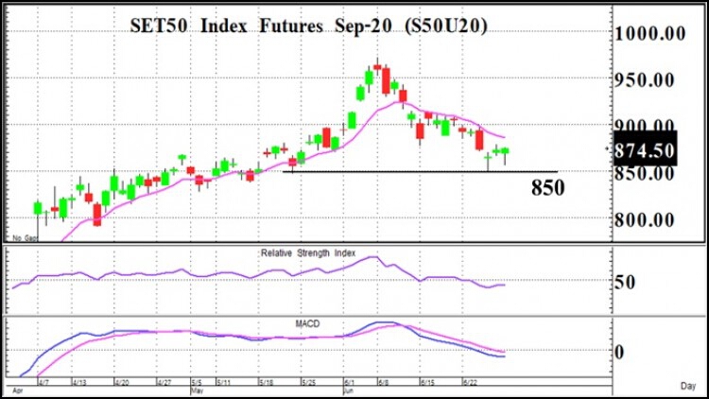709x399 pixels.
Task: Click the MACD 0 level label
Action: click(619, 352)
